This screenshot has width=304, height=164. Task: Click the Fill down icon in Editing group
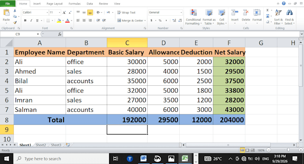point(267,16)
